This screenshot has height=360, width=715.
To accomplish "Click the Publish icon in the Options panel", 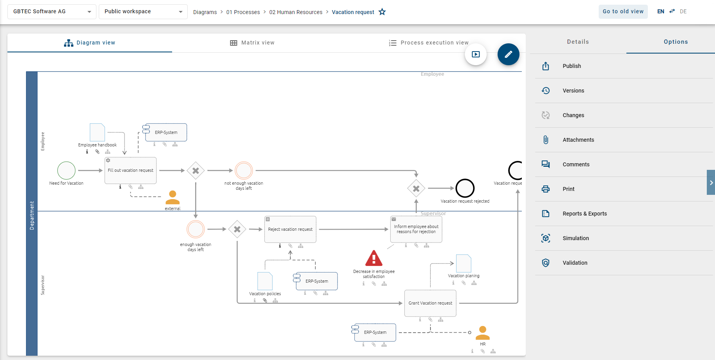I will (546, 66).
